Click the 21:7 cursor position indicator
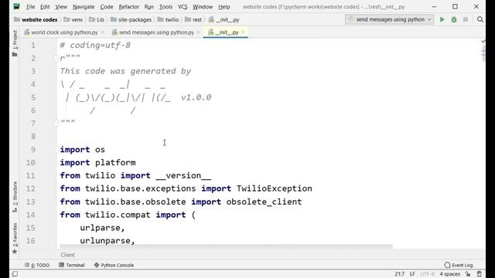 [400, 274]
